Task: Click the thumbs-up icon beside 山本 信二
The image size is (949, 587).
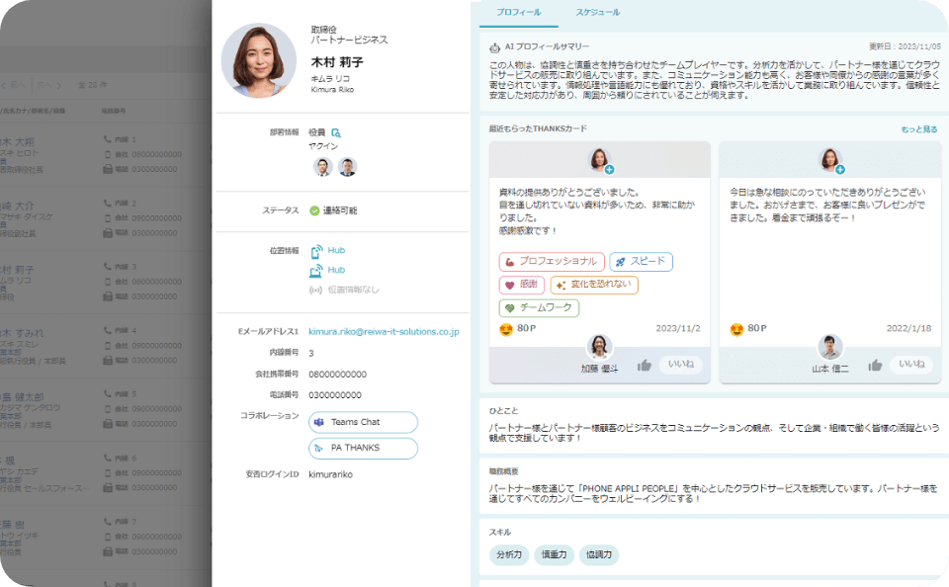Action: 873,364
